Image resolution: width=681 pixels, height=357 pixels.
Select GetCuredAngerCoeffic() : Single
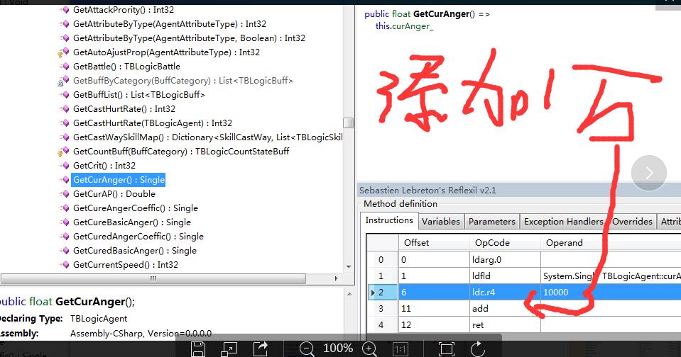tap(138, 237)
